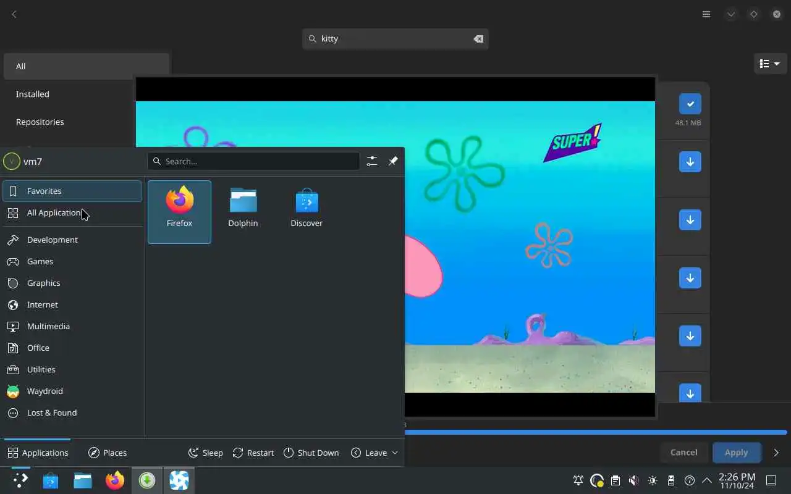Click the application launcher taskbar icon
The width and height of the screenshot is (791, 494).
(20, 480)
